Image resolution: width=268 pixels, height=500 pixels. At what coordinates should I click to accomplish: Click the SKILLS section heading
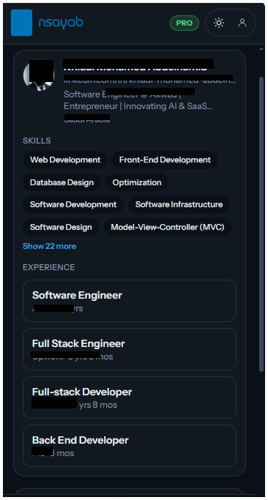(x=37, y=141)
